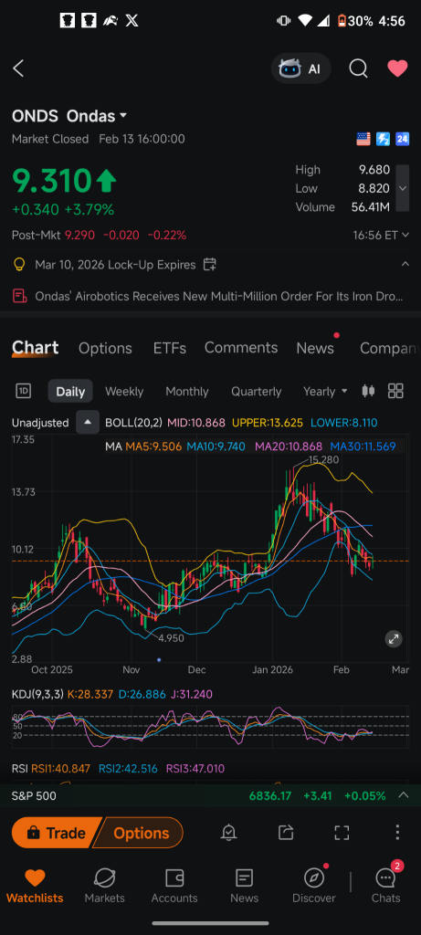The width and height of the screenshot is (421, 935).
Task: Go to Accounts in the bottom navigation
Action: [174, 886]
